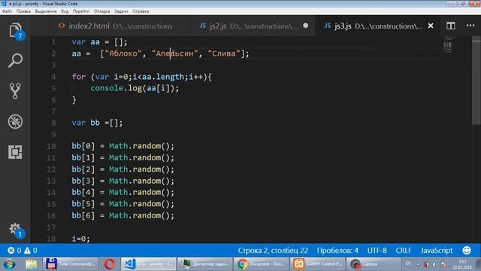Open the Правка menu
This screenshot has width=481, height=271.
[23, 11]
